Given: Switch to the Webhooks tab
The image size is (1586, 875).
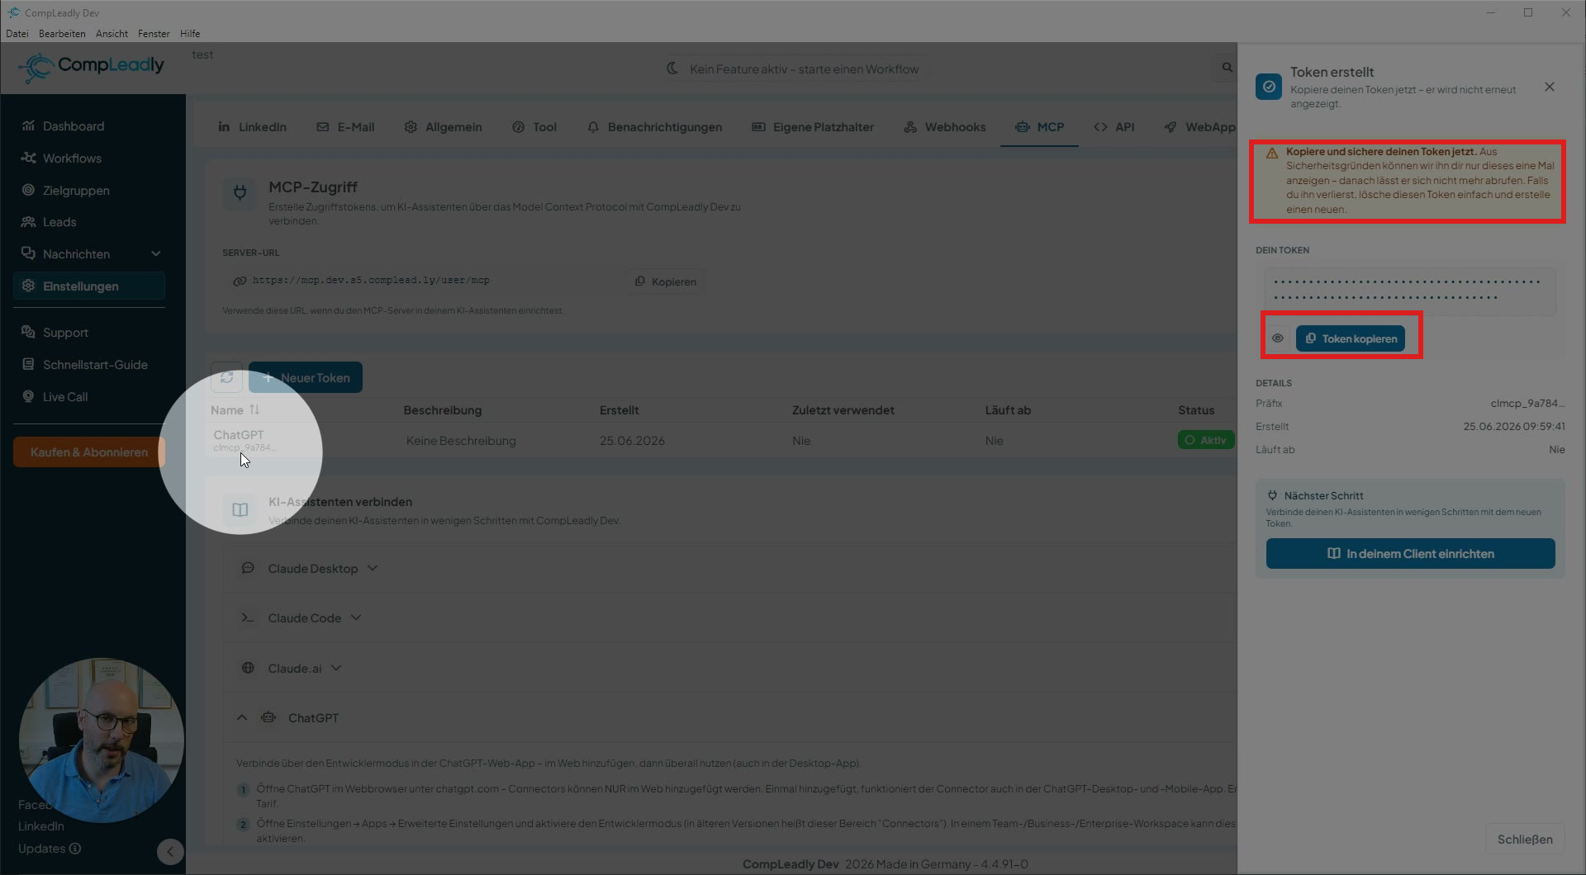Looking at the screenshot, I should [945, 127].
